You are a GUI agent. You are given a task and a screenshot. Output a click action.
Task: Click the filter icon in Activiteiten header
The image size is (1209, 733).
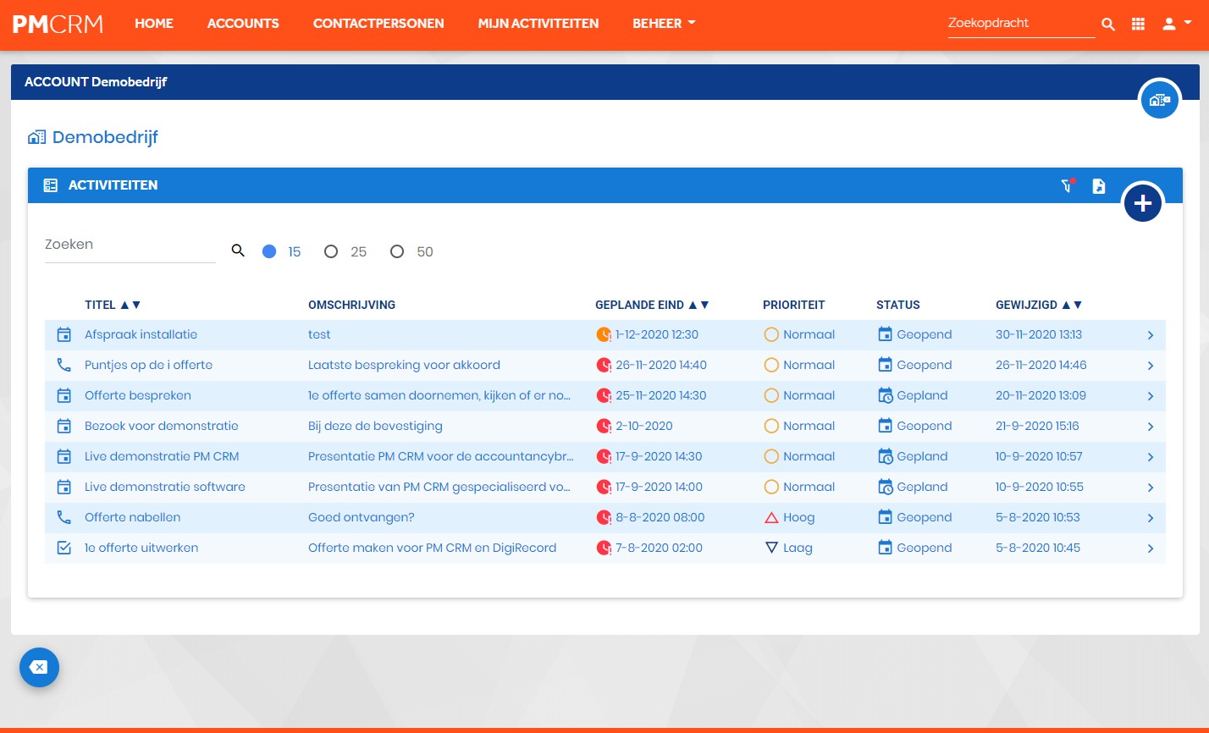[1067, 185]
